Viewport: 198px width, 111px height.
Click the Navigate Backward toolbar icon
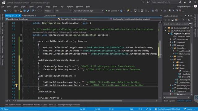[5, 11]
